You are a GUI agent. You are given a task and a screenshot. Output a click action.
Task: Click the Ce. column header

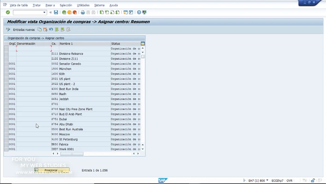55,43
